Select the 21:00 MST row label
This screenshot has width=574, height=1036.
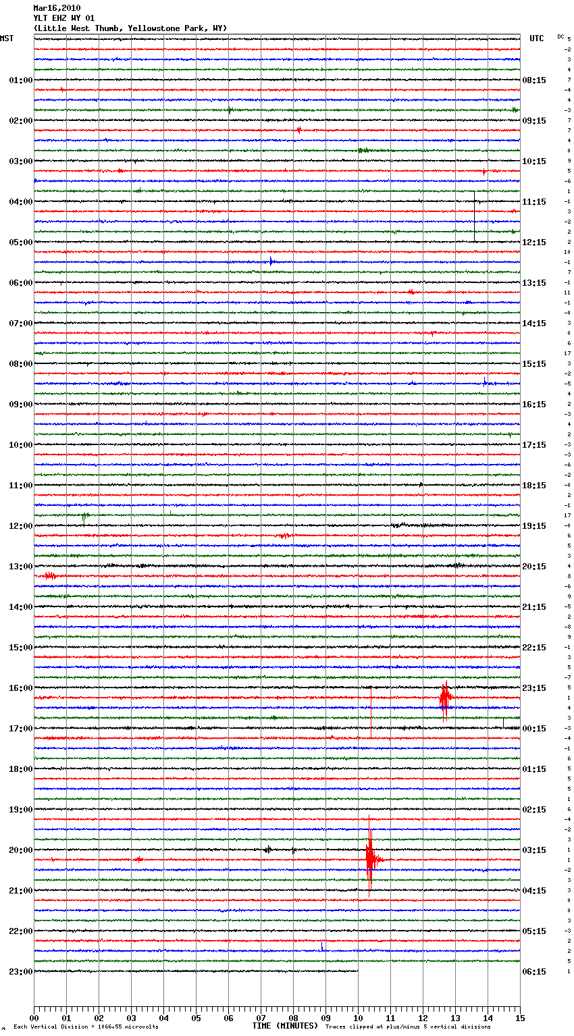pos(21,891)
